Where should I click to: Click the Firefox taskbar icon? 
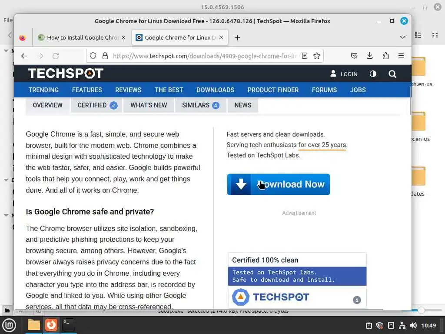(x=51, y=325)
